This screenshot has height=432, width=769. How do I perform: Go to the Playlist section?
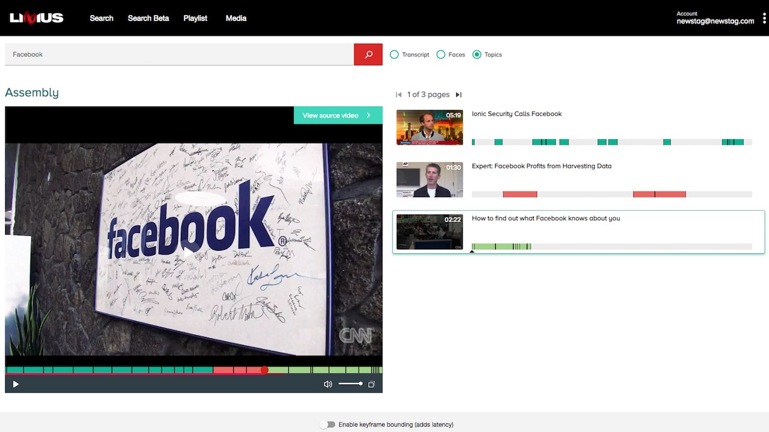195,18
